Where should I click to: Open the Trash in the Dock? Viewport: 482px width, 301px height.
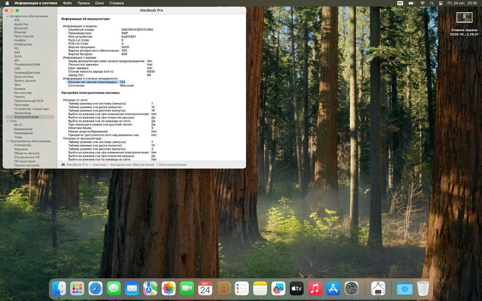pyautogui.click(x=423, y=288)
